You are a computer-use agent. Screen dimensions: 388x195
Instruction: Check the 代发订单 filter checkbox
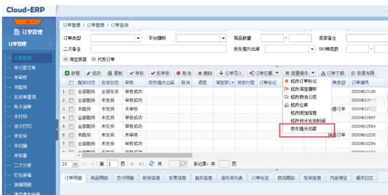(x=94, y=59)
